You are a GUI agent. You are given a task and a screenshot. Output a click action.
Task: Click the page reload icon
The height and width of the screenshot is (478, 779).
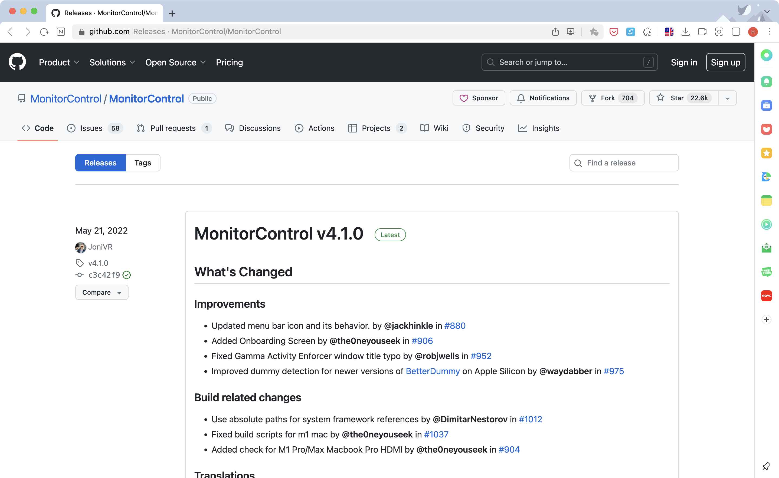44,32
